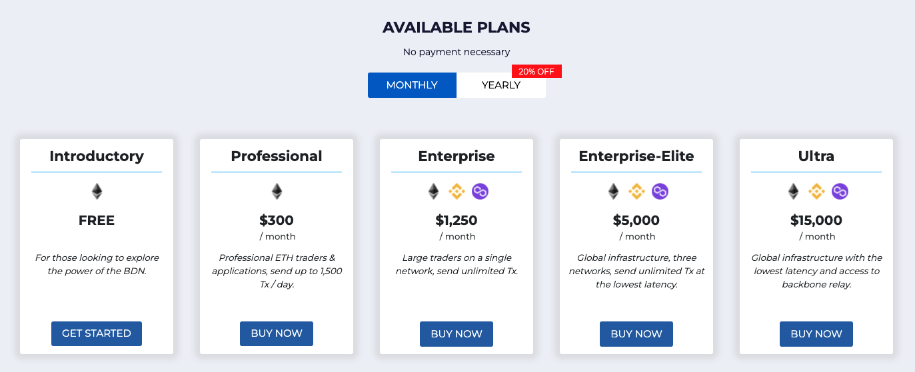Click the BNB chain icon in the Enterprise plan
The height and width of the screenshot is (372, 915).
tap(457, 192)
